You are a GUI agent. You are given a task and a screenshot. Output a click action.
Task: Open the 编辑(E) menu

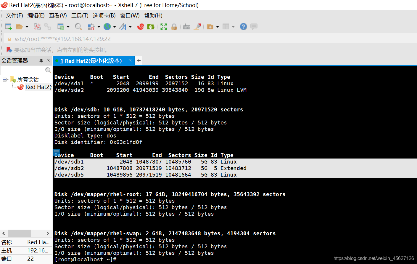click(x=36, y=16)
